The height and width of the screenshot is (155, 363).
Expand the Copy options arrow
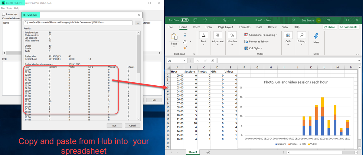(x=191, y=41)
